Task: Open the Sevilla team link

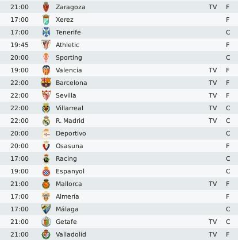Action: (66, 95)
